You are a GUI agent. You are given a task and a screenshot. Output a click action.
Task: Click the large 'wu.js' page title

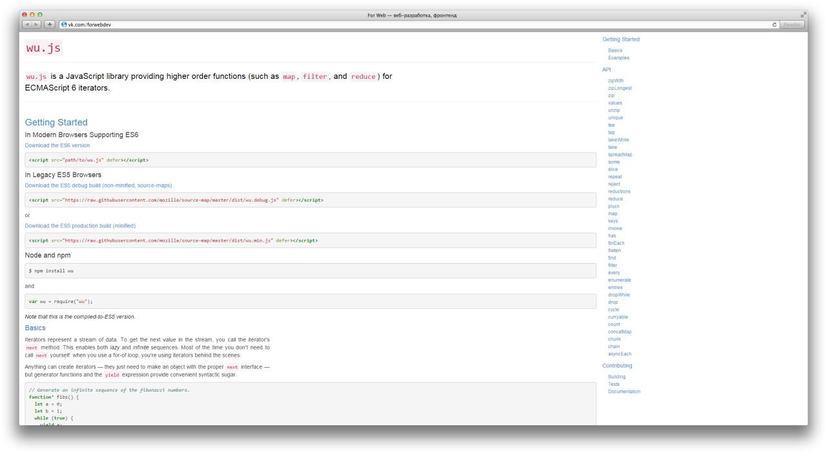[x=44, y=48]
